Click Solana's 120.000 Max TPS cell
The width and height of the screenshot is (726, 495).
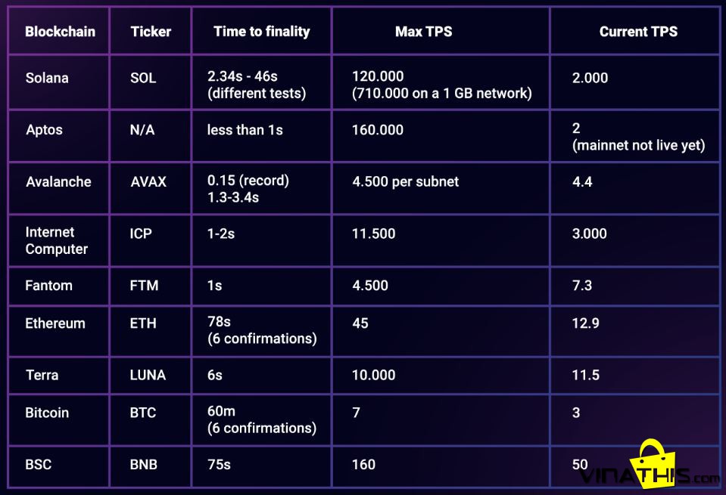(441, 82)
